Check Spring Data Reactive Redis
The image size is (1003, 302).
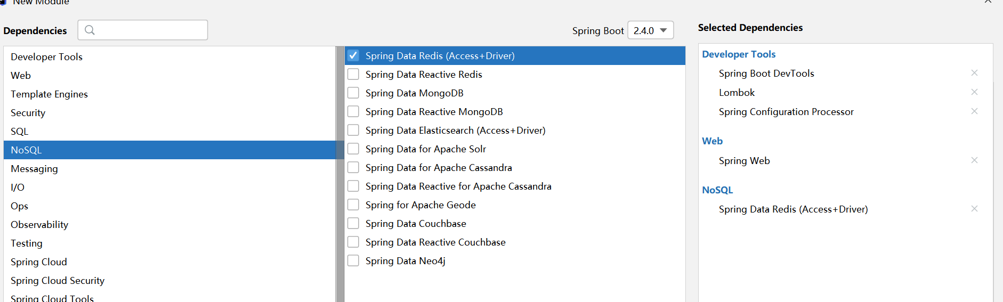(353, 74)
